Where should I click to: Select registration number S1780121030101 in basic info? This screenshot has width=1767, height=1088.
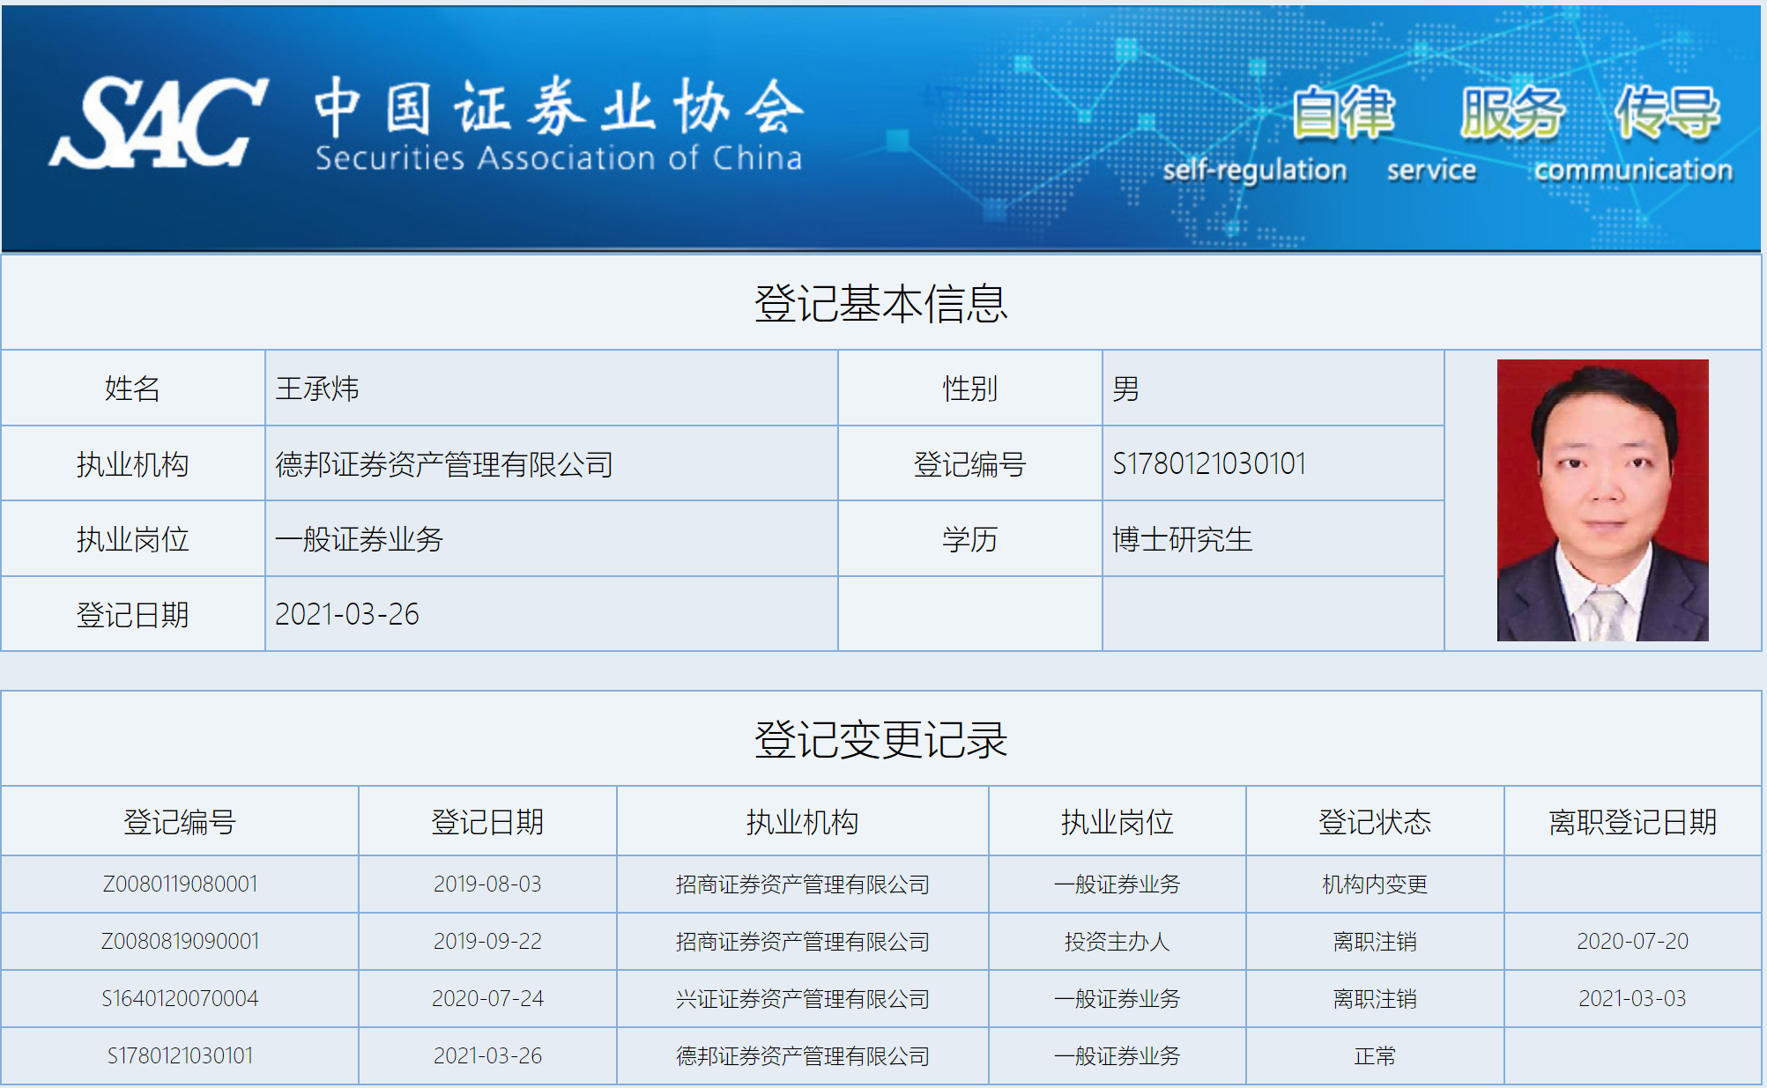click(1209, 463)
